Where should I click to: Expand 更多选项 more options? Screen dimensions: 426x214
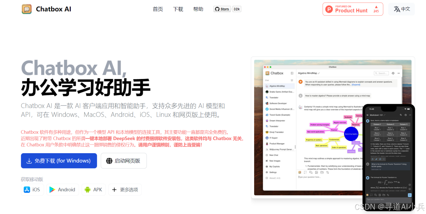(x=125, y=189)
